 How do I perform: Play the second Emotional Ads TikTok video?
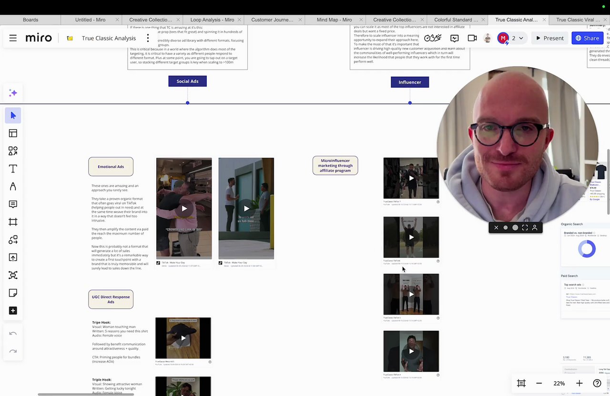(x=246, y=208)
